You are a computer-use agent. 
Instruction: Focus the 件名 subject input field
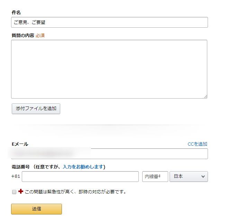tap(109, 22)
